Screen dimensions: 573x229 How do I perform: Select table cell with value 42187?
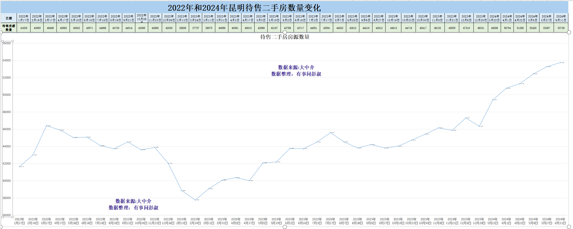pyautogui.click(x=274, y=28)
